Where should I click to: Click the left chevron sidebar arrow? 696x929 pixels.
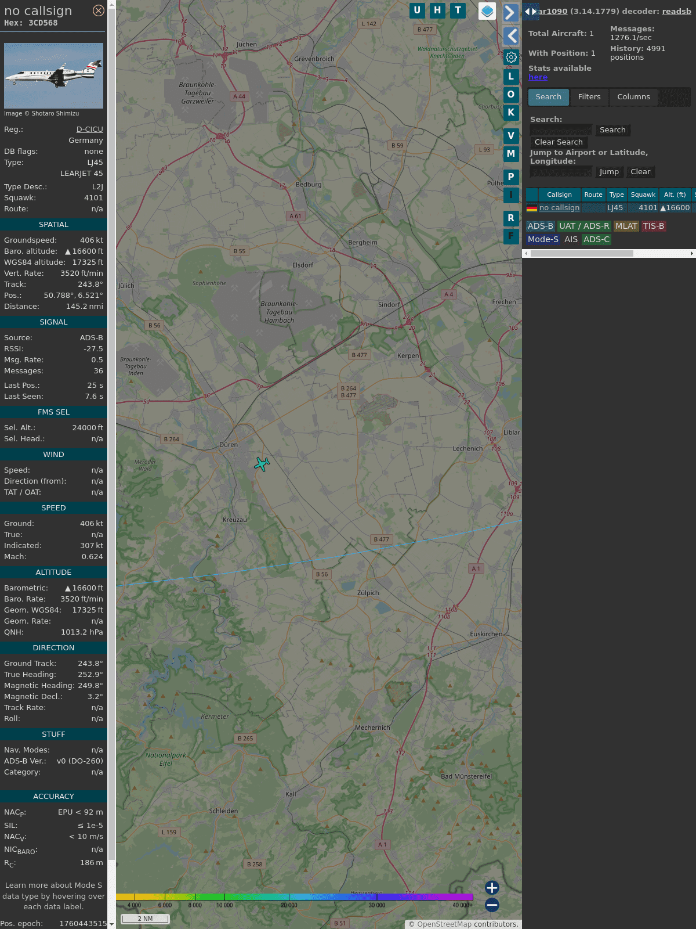tap(510, 36)
